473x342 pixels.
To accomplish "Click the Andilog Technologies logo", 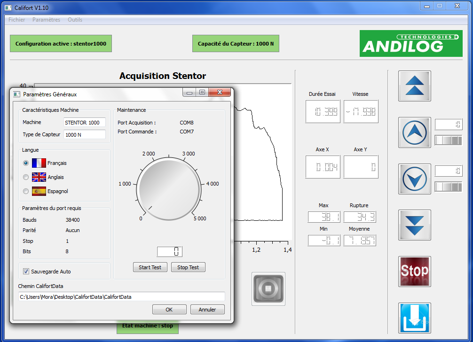I will [411, 43].
